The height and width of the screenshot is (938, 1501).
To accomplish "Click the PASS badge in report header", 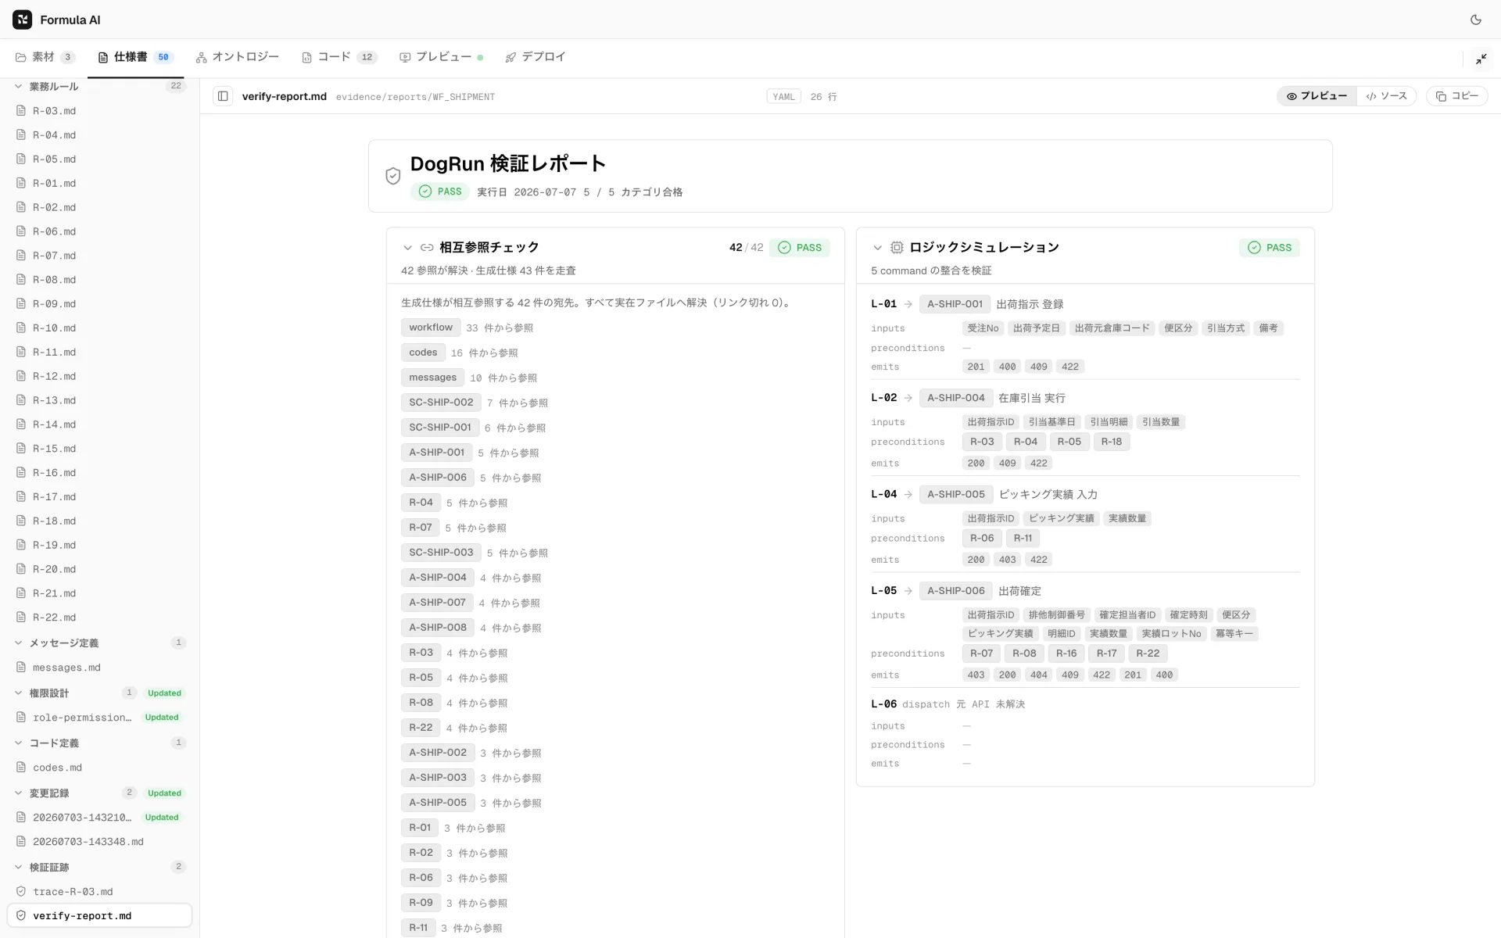I will [440, 192].
